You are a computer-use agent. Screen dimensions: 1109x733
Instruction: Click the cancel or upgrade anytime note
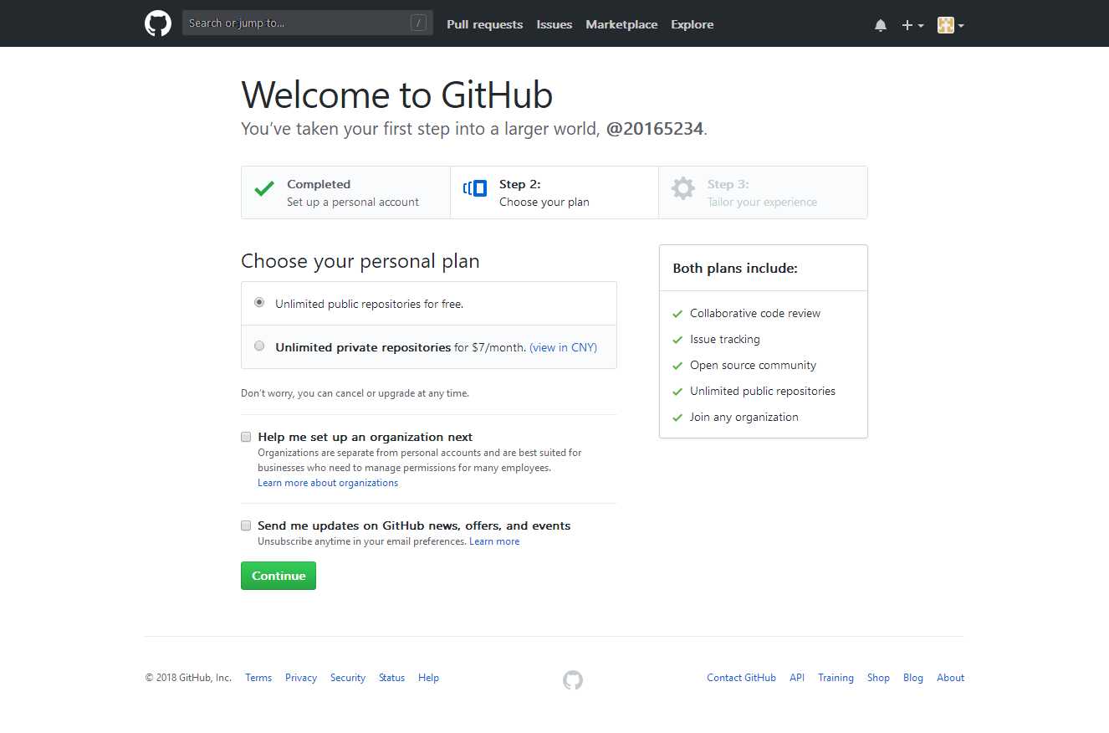pyautogui.click(x=355, y=393)
